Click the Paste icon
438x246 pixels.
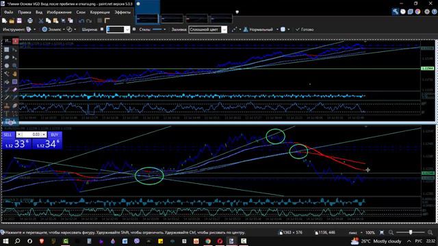[x=55, y=20]
